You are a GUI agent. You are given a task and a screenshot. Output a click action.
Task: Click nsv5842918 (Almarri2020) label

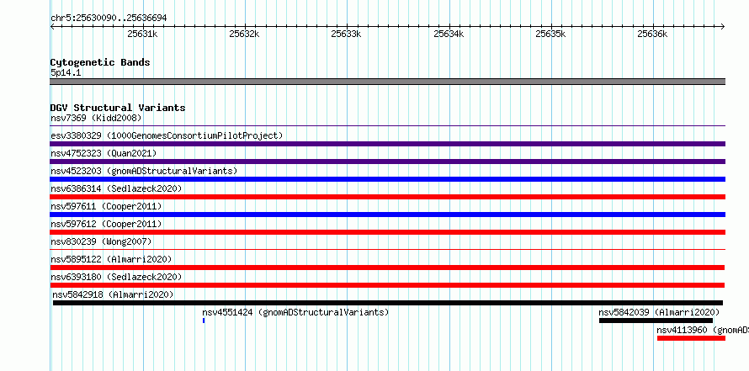click(114, 294)
